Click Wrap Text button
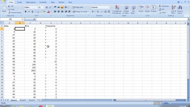190x107 pixels. point(78,7)
